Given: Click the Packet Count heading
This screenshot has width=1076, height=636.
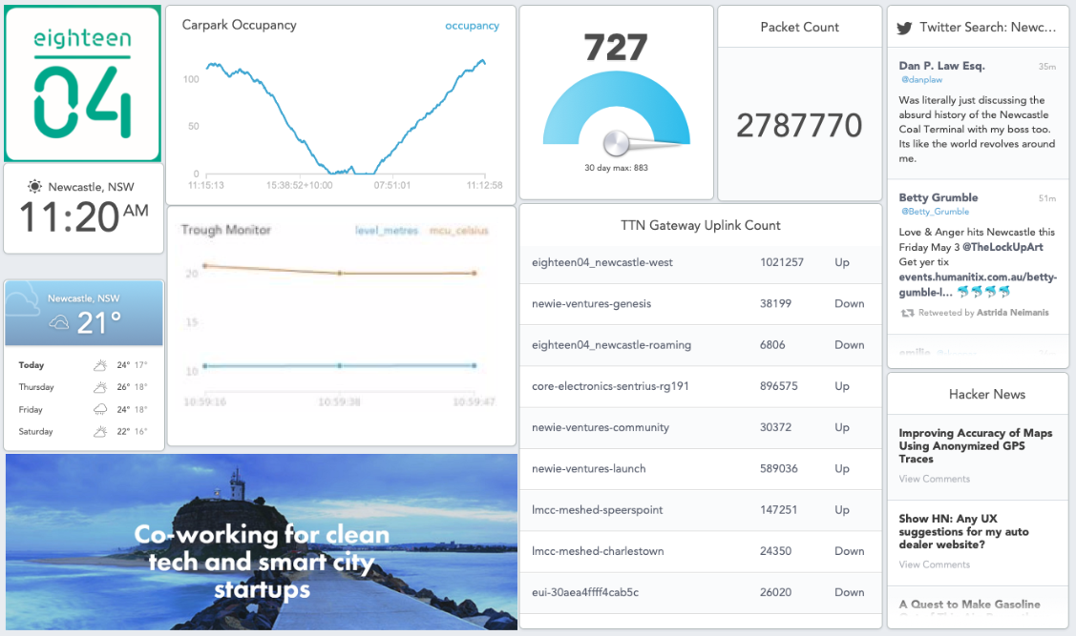Looking at the screenshot, I should click(799, 27).
